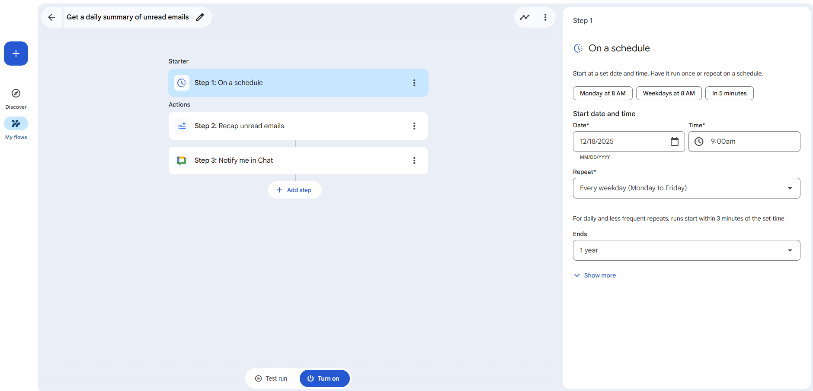The width and height of the screenshot is (813, 391).
Task: Open the Discover compass icon
Action: 16,93
